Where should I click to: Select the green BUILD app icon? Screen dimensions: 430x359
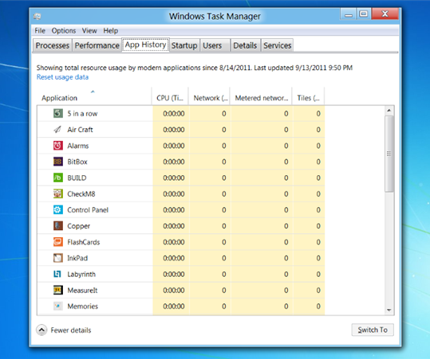tap(58, 178)
